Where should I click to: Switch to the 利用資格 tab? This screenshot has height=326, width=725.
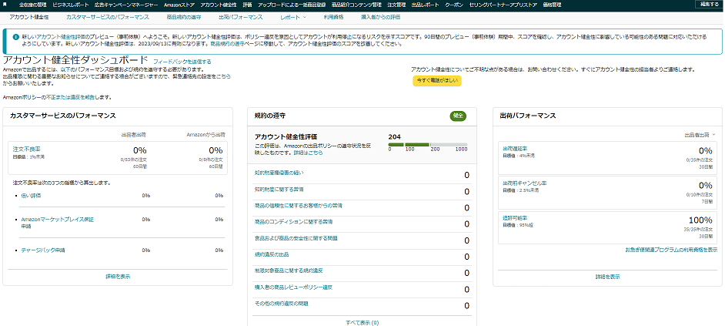coord(334,17)
